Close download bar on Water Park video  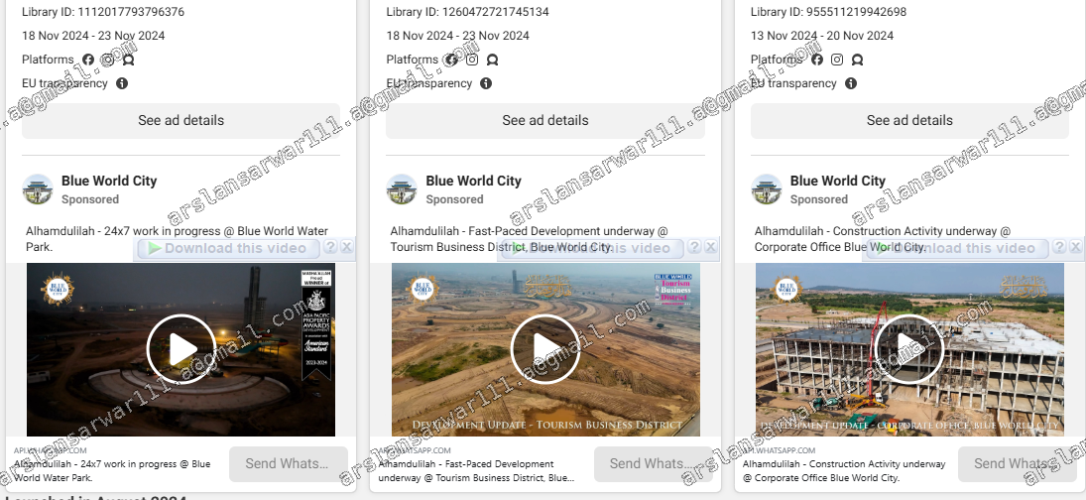tap(347, 247)
